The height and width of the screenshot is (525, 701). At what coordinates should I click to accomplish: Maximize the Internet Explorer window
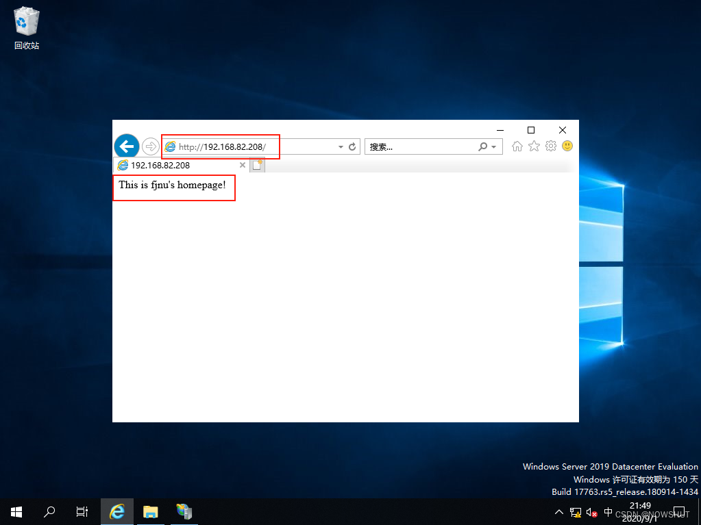point(531,130)
